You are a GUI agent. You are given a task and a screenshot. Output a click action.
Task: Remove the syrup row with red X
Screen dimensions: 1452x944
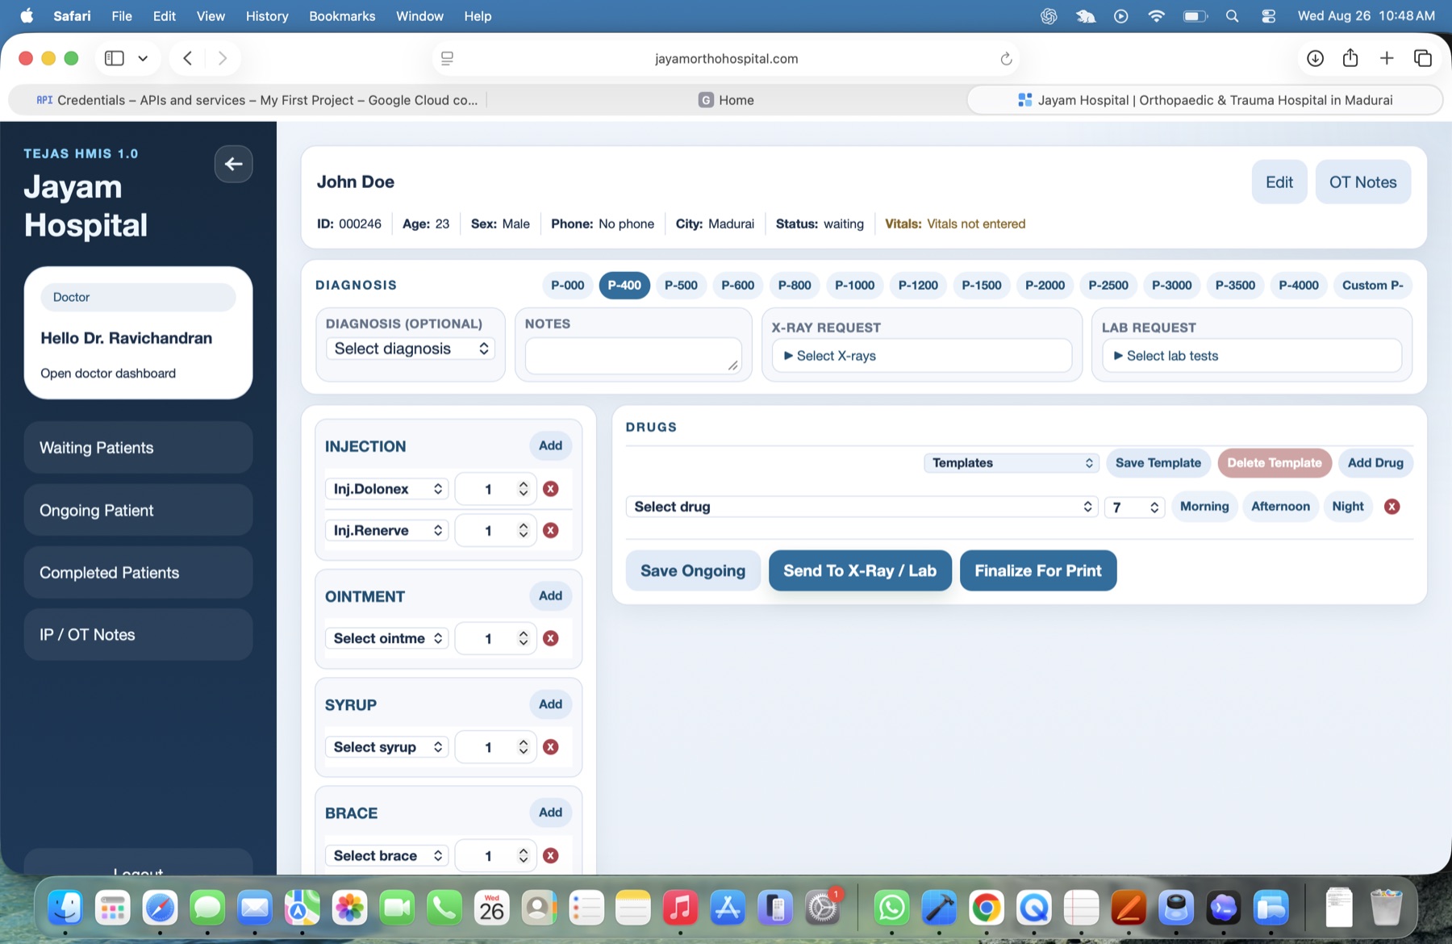click(551, 747)
